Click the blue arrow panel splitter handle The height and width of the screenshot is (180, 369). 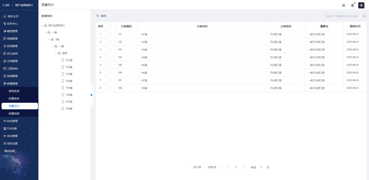coord(91,95)
